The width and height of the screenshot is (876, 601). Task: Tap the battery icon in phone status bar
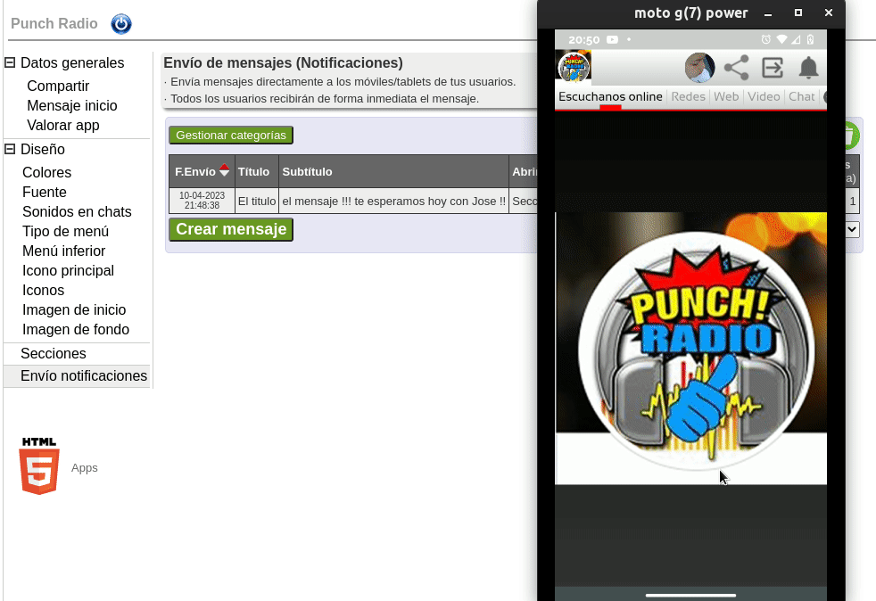point(810,39)
